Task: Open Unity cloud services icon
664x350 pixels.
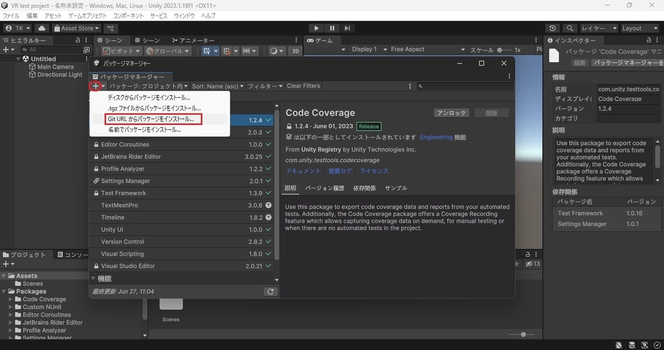Action: pos(42,28)
